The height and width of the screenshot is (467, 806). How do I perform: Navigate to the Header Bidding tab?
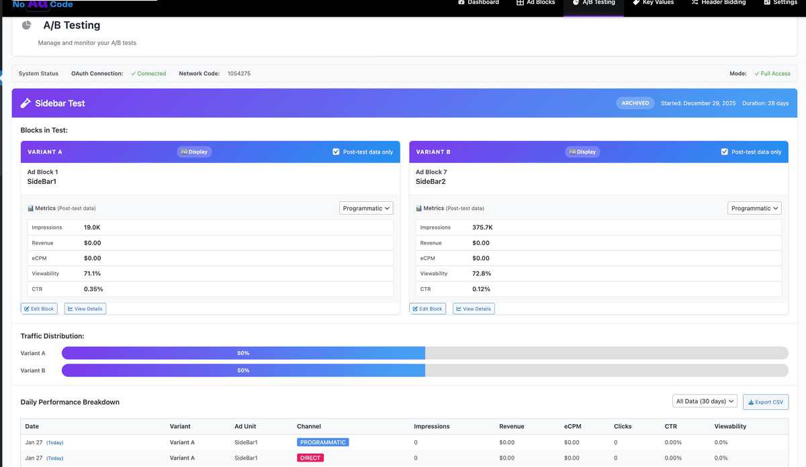(718, 3)
